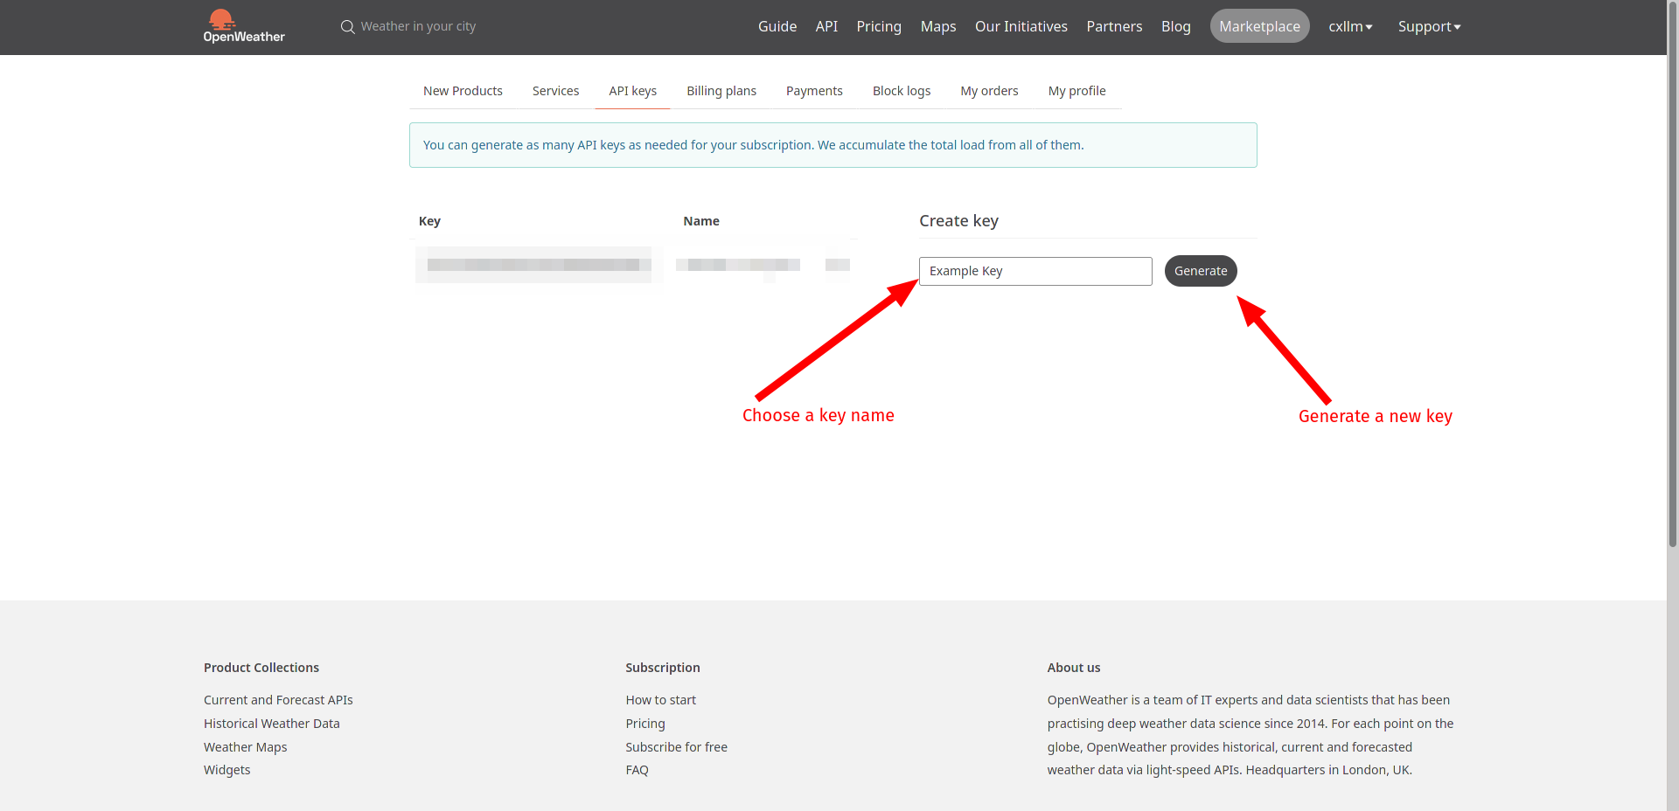Open the Services tab
The width and height of the screenshot is (1679, 811).
click(x=555, y=91)
